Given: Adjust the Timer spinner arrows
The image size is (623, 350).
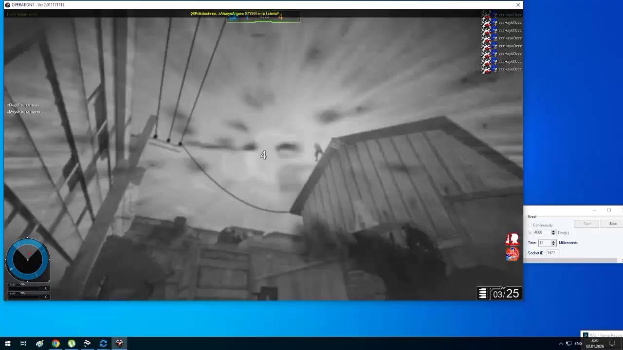Looking at the screenshot, I should 553,243.
